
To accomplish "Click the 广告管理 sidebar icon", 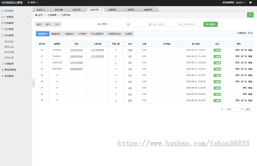I will pyautogui.click(x=3, y=17).
